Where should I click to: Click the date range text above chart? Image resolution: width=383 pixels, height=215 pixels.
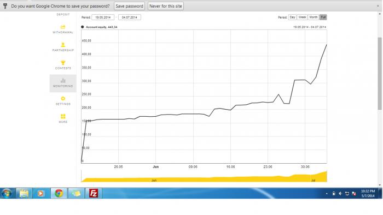[310, 27]
